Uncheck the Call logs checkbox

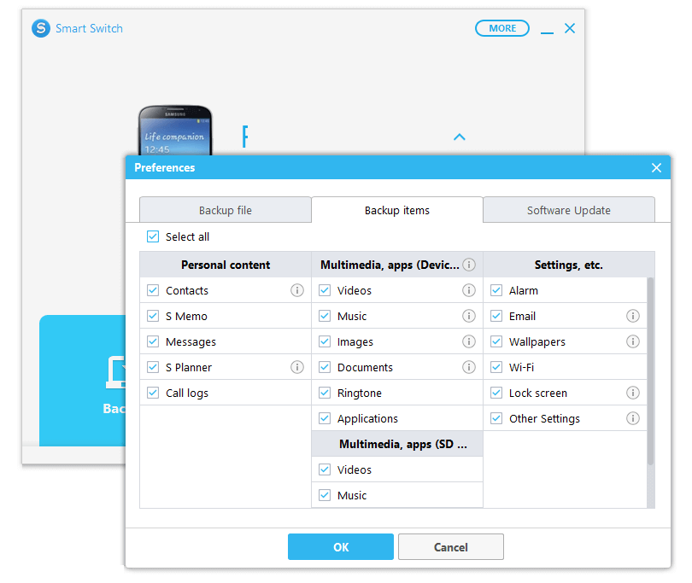(x=153, y=393)
